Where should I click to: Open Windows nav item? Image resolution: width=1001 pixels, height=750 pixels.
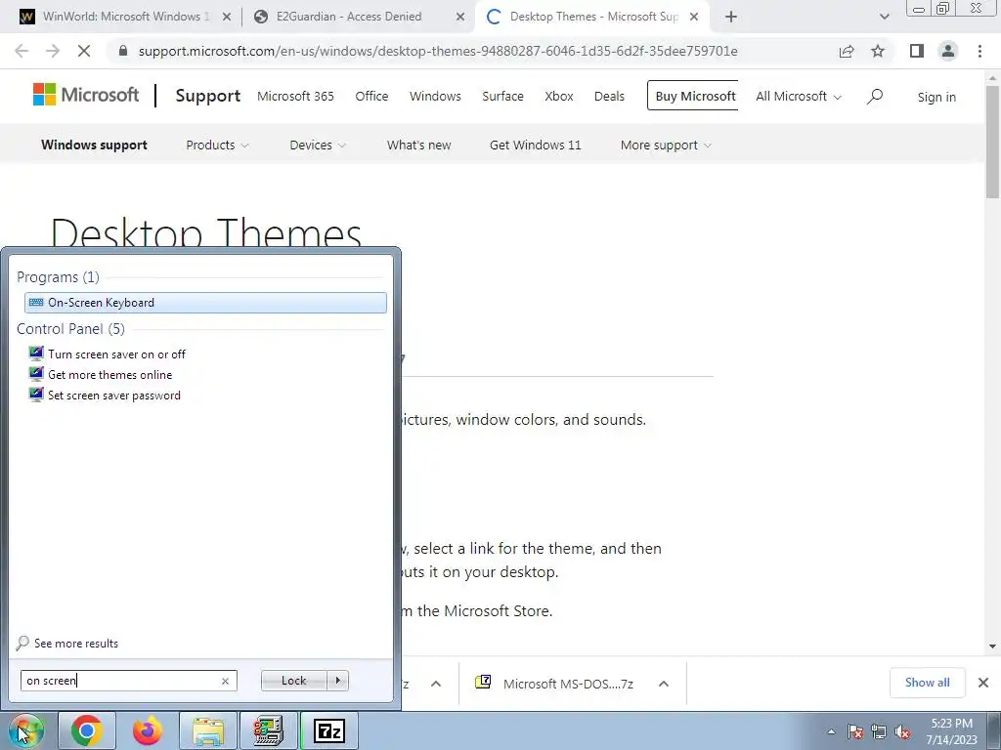(435, 96)
